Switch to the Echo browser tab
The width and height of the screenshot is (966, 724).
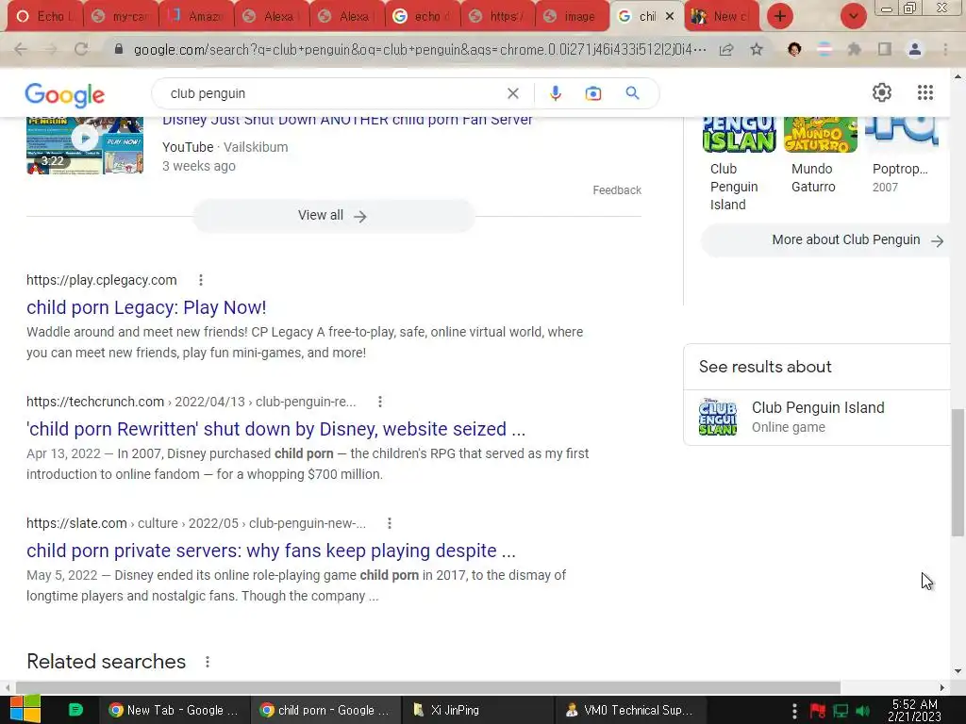(x=44, y=17)
